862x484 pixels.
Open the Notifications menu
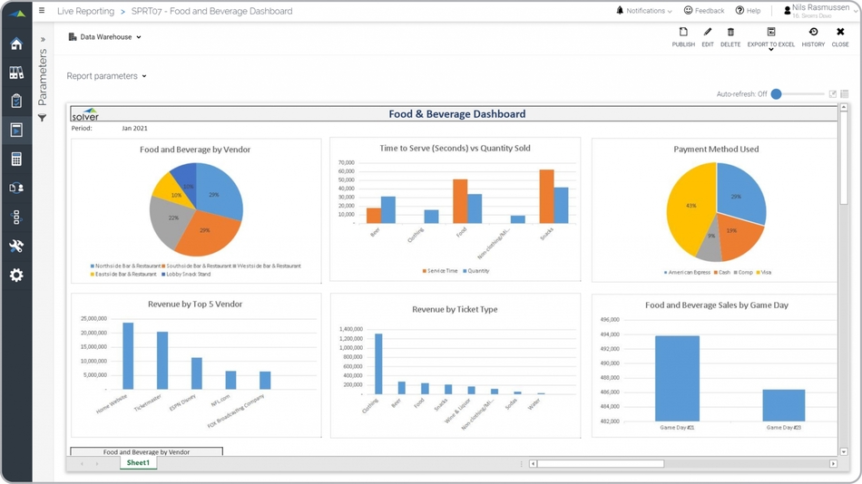click(x=644, y=11)
